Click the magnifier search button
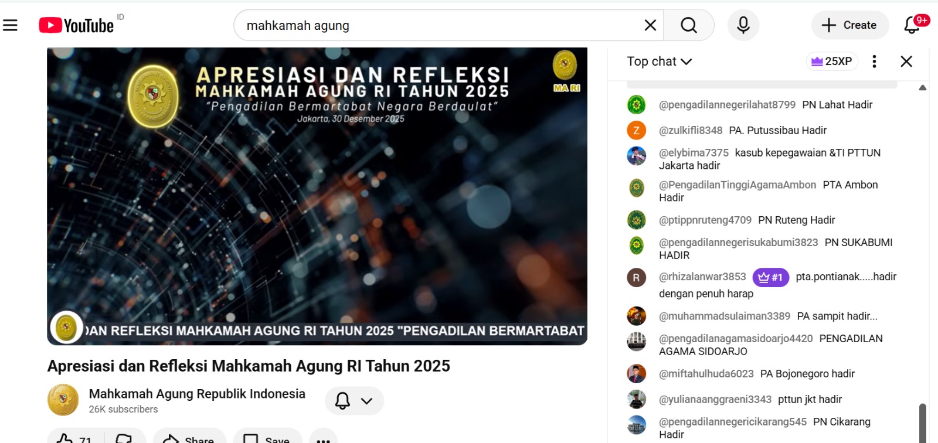 point(689,25)
